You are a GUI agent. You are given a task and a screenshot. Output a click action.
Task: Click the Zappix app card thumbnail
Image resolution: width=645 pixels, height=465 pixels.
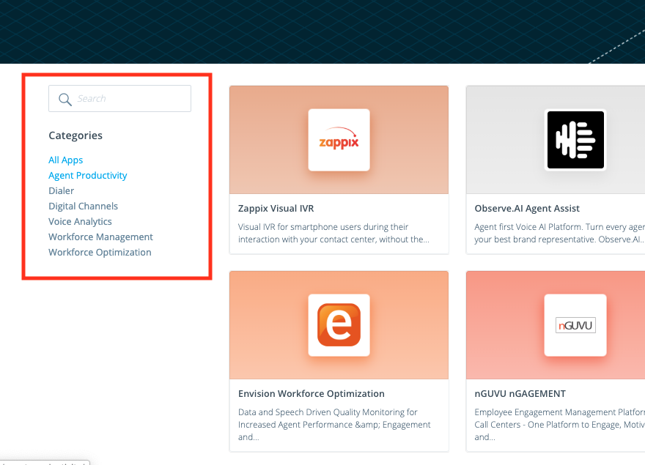click(x=339, y=140)
